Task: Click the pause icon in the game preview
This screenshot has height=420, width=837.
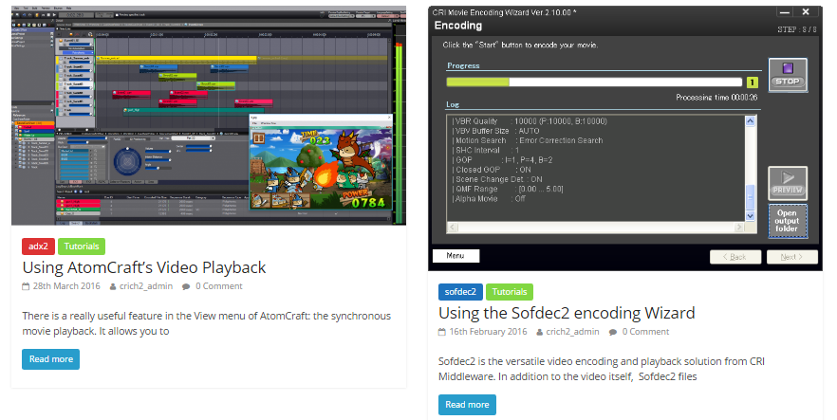Action: click(x=259, y=138)
